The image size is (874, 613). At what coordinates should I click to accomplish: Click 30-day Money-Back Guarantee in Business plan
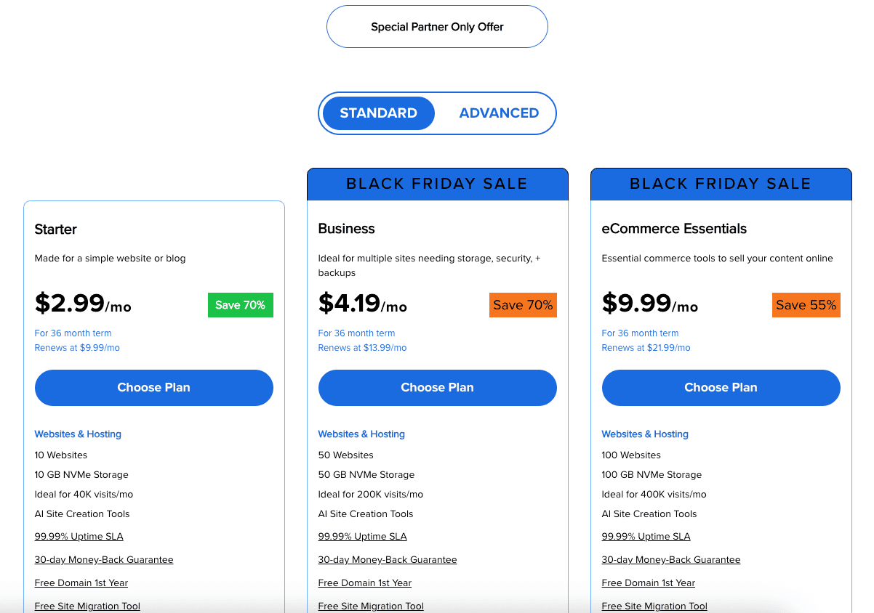click(x=388, y=560)
